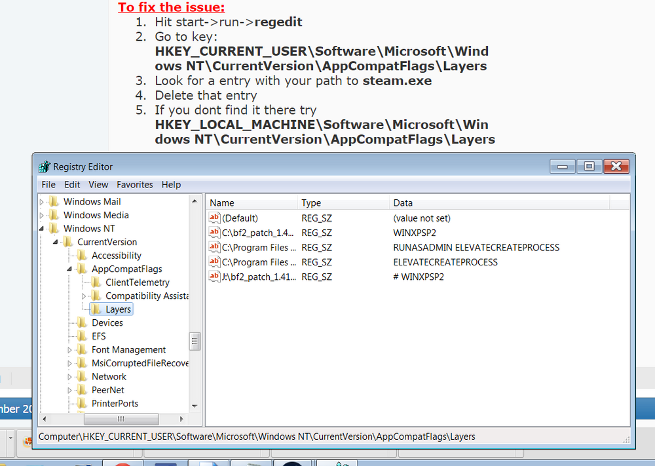Open the View menu
This screenshot has height=466, width=655.
(98, 184)
